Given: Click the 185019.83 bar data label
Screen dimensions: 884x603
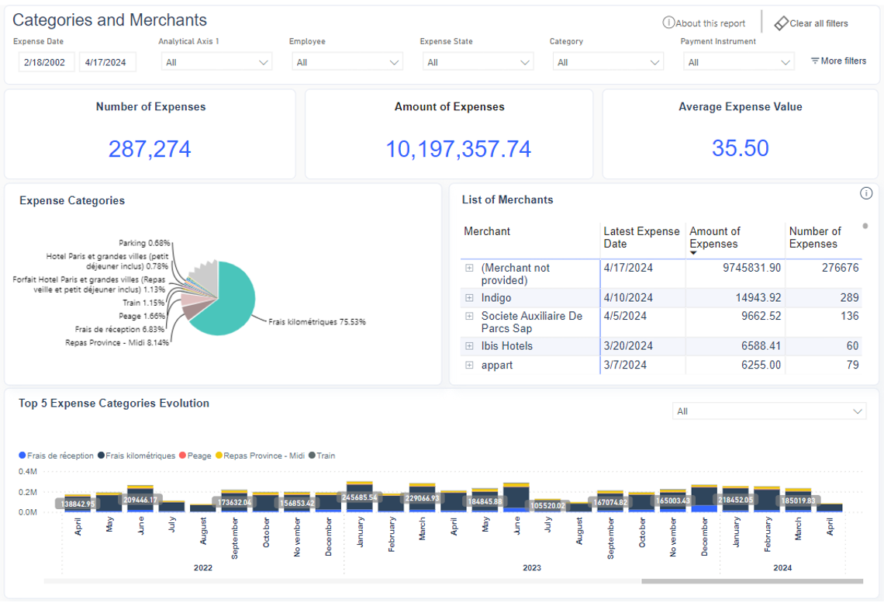Looking at the screenshot, I should 798,501.
